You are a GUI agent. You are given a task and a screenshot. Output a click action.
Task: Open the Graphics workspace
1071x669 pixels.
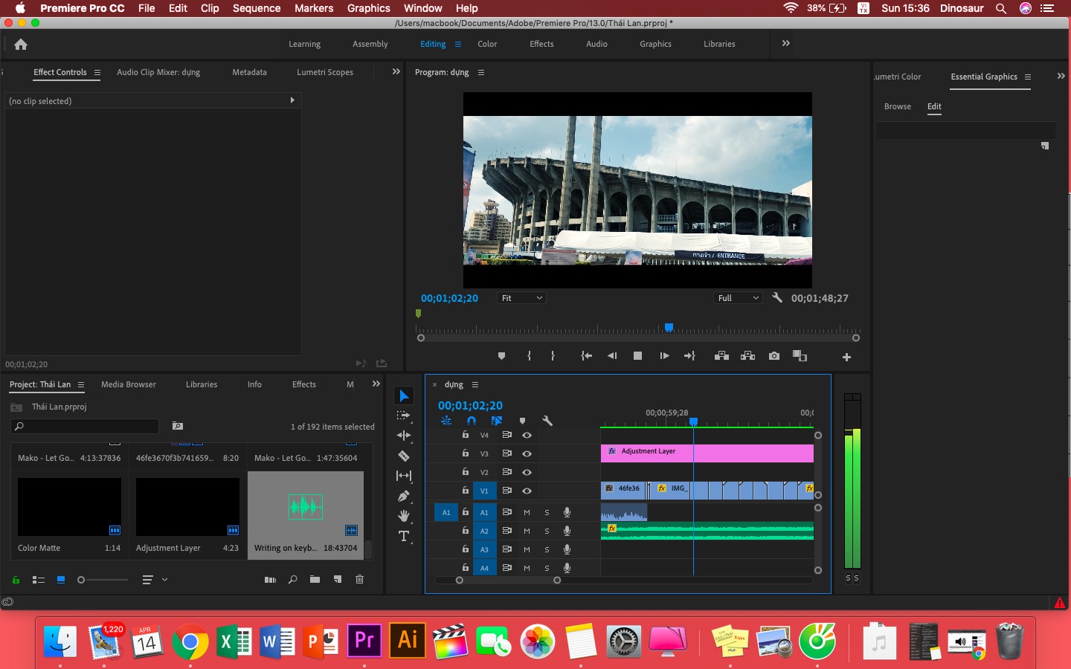click(655, 44)
